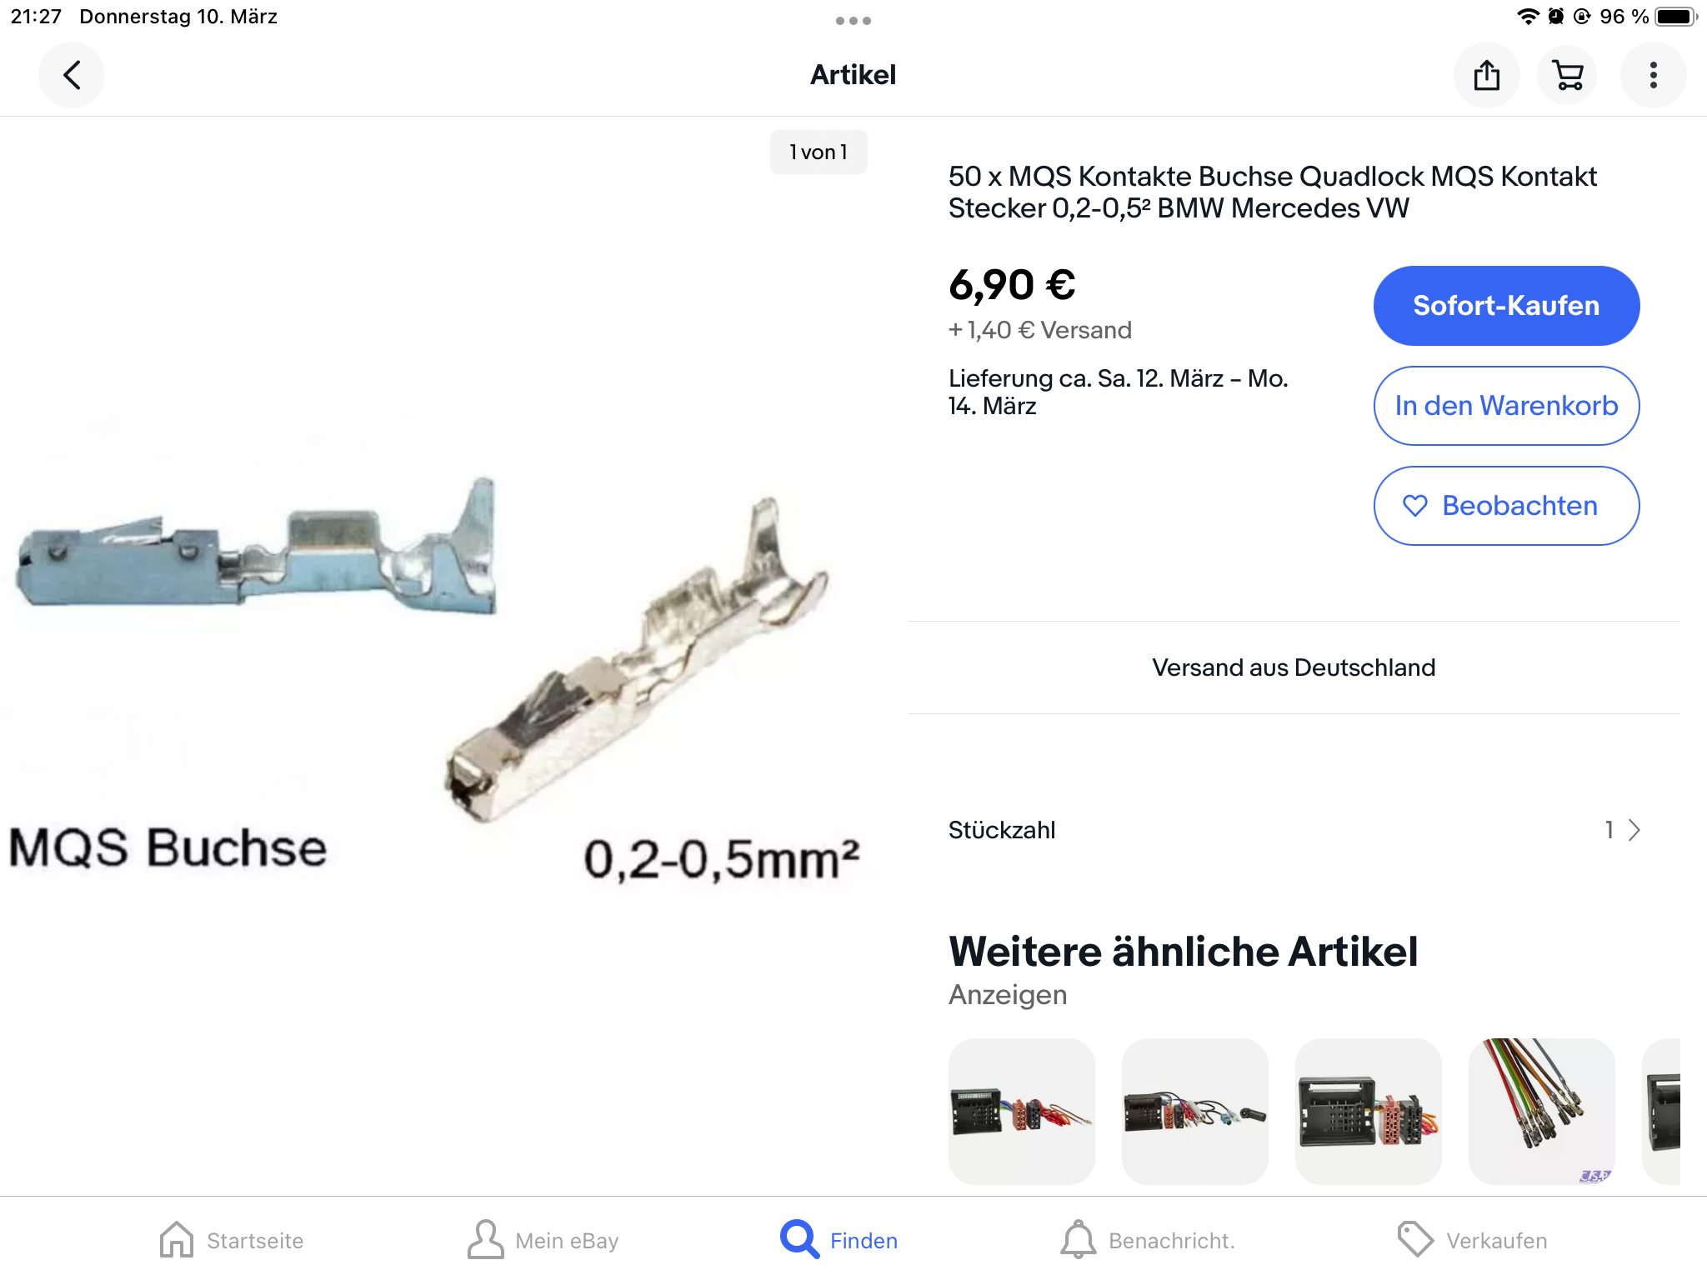This screenshot has height=1280, width=1707.
Task: Open the third similar item thumbnail
Action: [1369, 1111]
